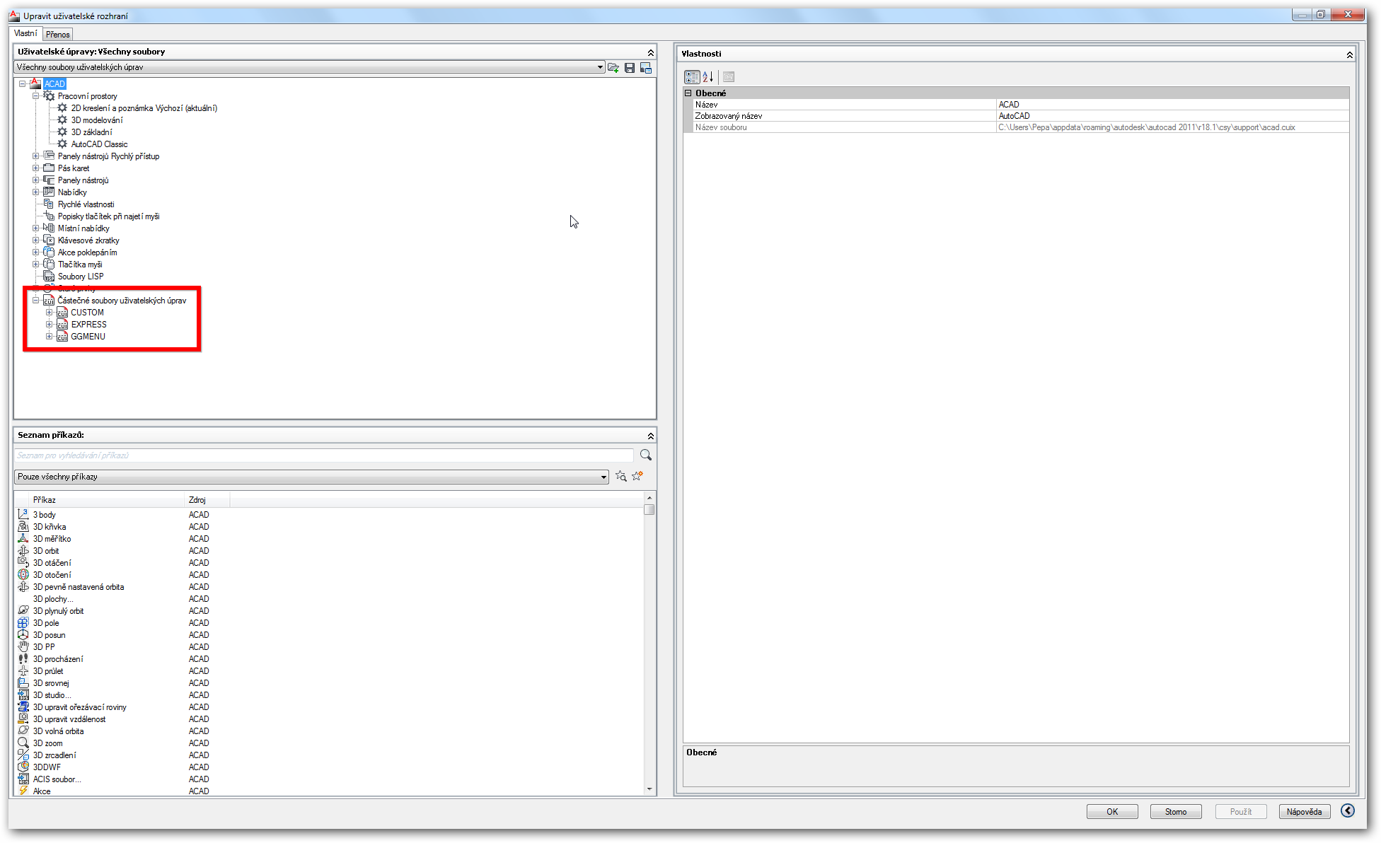Collapse the Uživatelské úpravy pane chevron
The height and width of the screenshot is (843, 1381).
650,52
